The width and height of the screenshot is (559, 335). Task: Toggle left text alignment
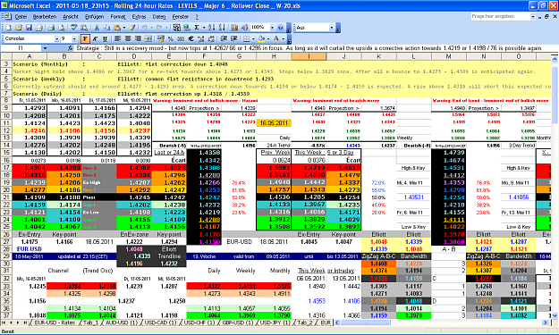(117, 38)
